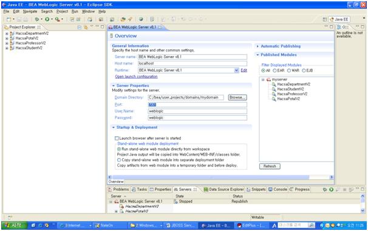368x231 pixels.
Task: Expand HacsaDepartmentV2 in Project Explorer
Action: pyautogui.click(x=7, y=33)
